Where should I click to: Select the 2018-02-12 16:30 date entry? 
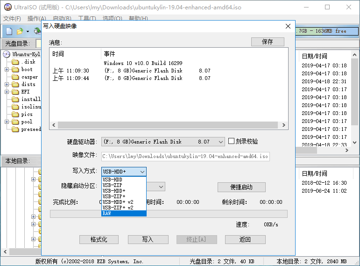pyautogui.click(x=324, y=183)
